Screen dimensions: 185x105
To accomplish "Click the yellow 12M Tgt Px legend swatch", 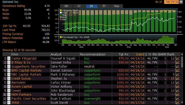I will click(61, 10).
